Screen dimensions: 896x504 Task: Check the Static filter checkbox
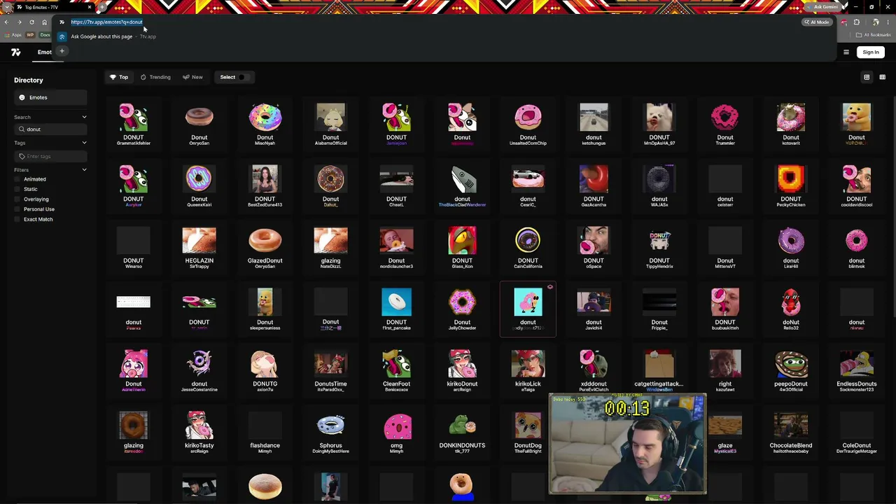click(17, 189)
